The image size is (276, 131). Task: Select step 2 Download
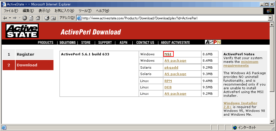point(28,65)
